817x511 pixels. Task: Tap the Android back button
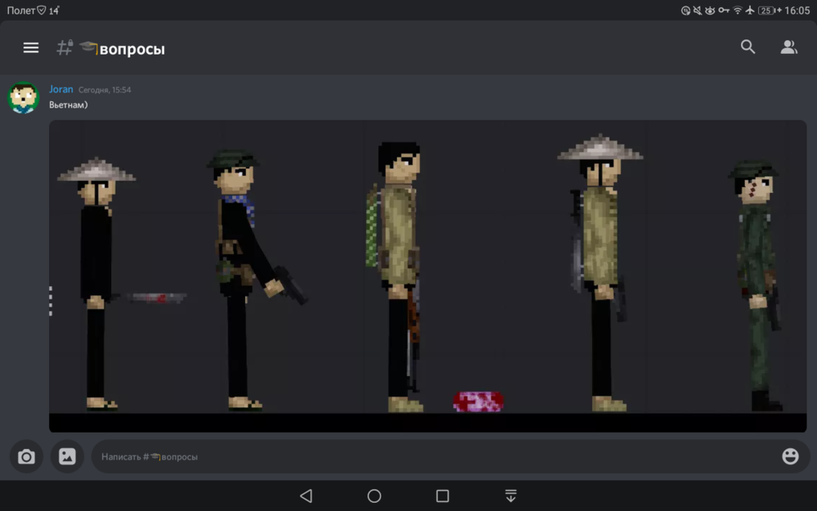[306, 495]
